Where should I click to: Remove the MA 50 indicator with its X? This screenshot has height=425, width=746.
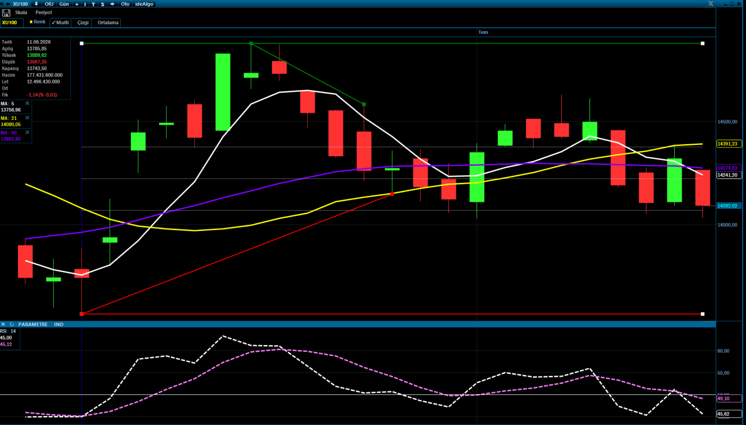(27, 132)
